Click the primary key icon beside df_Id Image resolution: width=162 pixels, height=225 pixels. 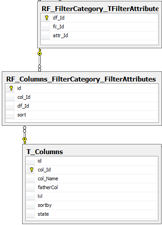(x=46, y=18)
